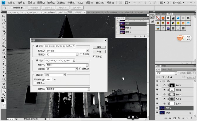
Task: Select the Elliptical Marquee tool
Action: [4, 20]
